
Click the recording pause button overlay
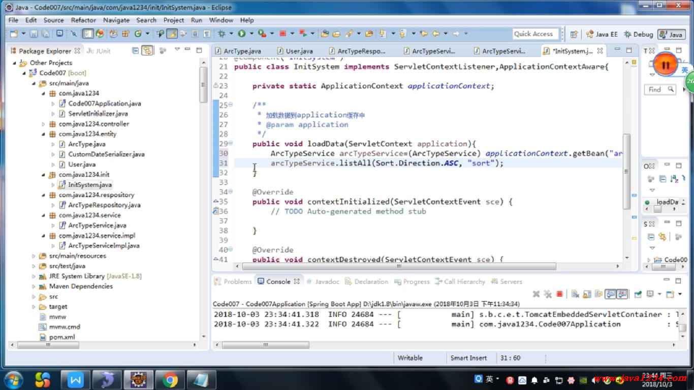[x=665, y=65]
